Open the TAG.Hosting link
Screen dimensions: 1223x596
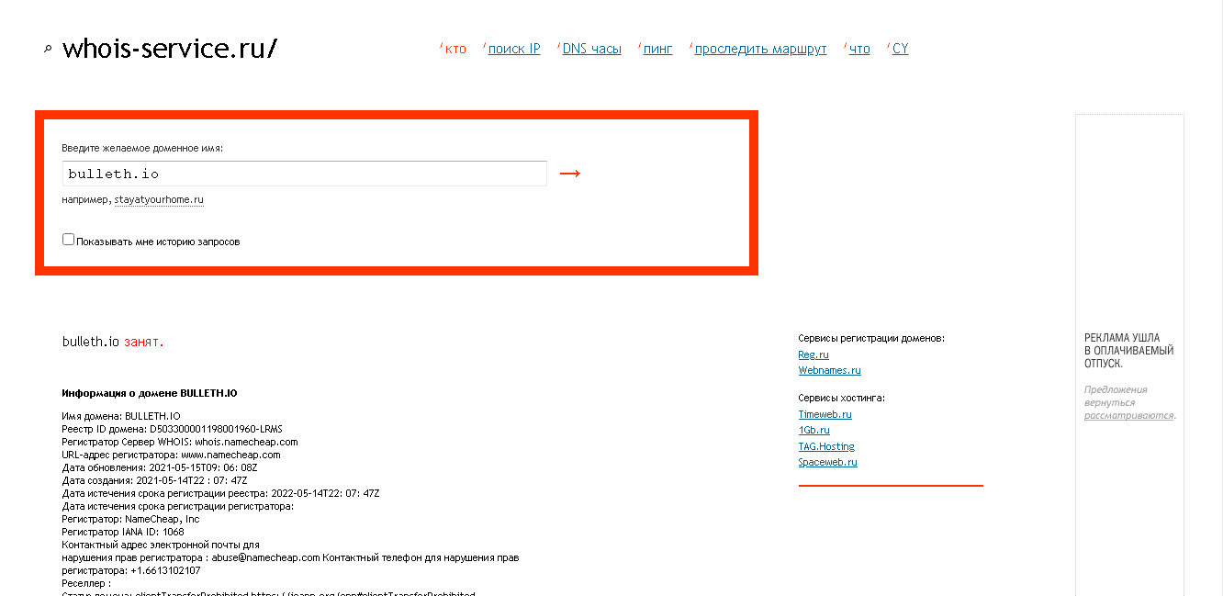click(826, 446)
